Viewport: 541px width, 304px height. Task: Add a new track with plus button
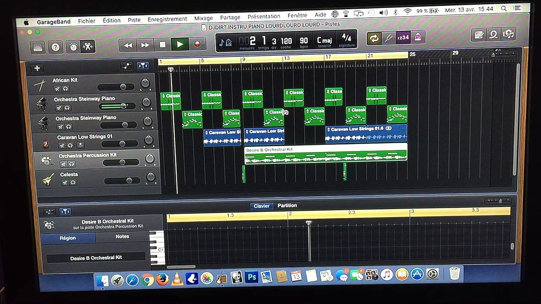(37, 68)
